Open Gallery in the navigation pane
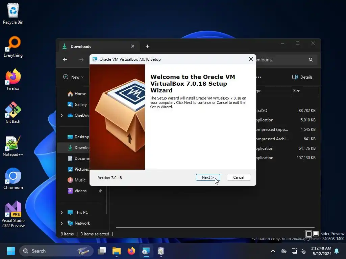This screenshot has height=259, width=346. pos(77,105)
